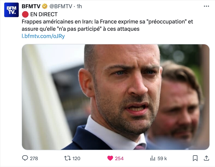Click the 120 reposts count

[76, 158]
